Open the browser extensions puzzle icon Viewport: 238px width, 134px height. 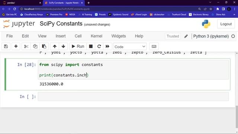click(x=218, y=9)
